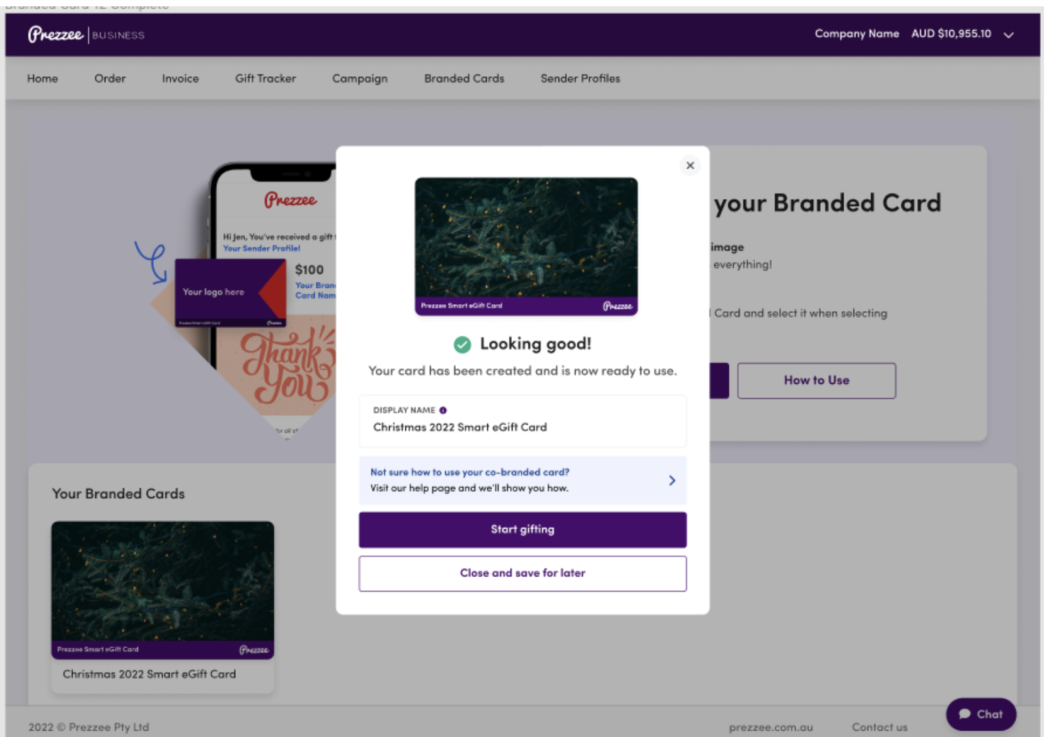The width and height of the screenshot is (1044, 737).
Task: Expand the AUD balance account dropdown
Action: [1009, 35]
